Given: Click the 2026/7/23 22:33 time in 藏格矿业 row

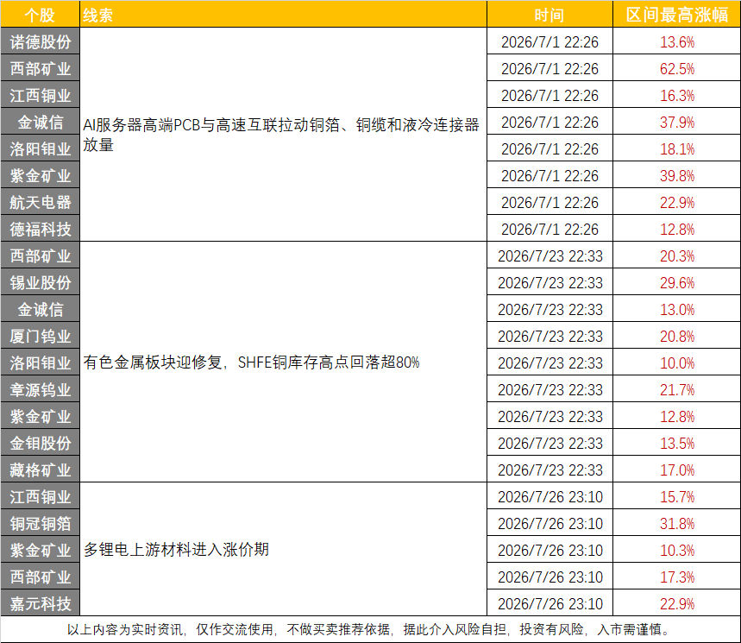Looking at the screenshot, I should [x=550, y=470].
